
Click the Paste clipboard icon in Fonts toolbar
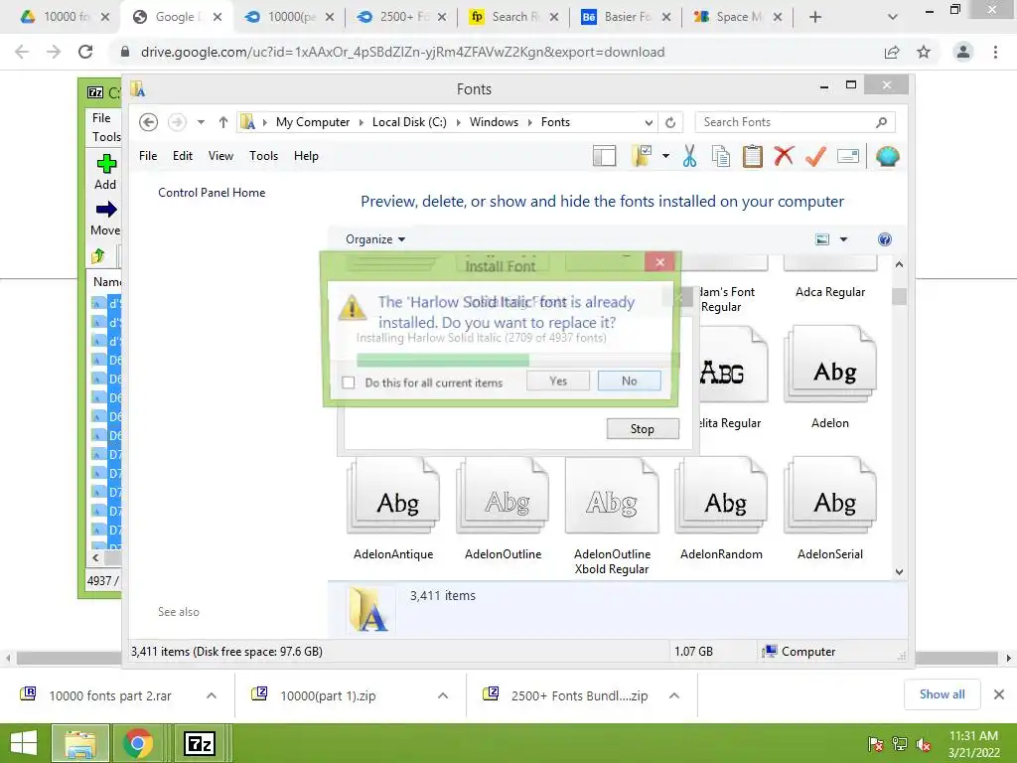[753, 156]
